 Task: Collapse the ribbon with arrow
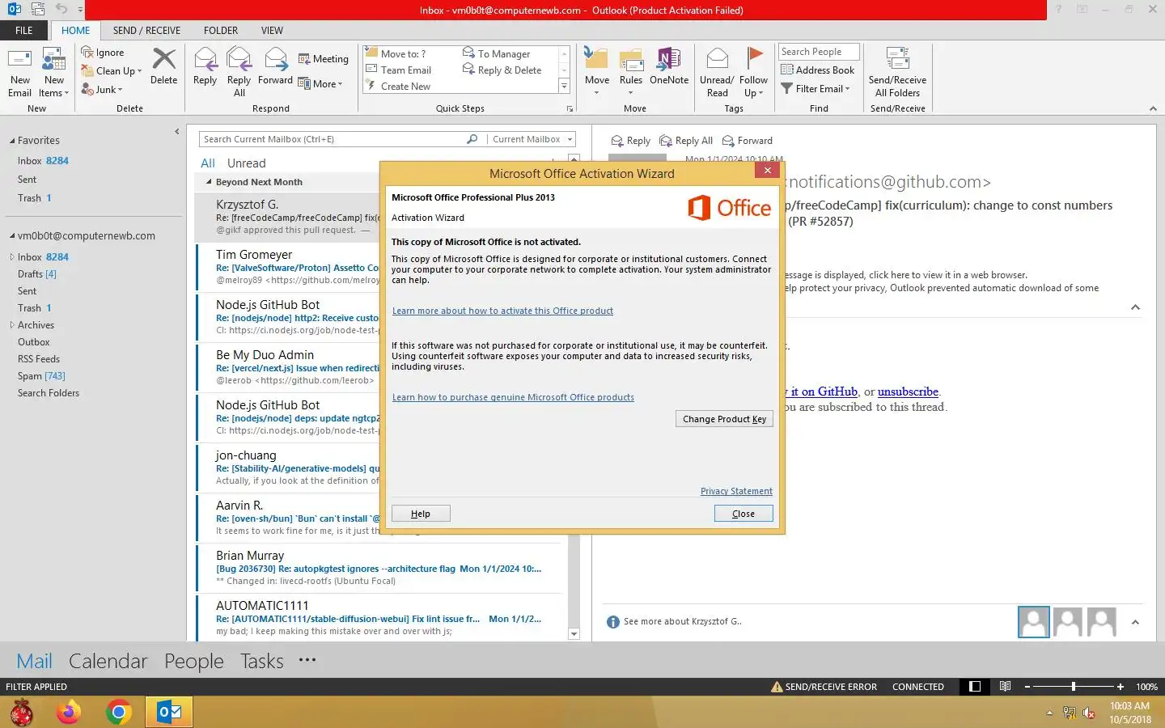click(x=1153, y=108)
